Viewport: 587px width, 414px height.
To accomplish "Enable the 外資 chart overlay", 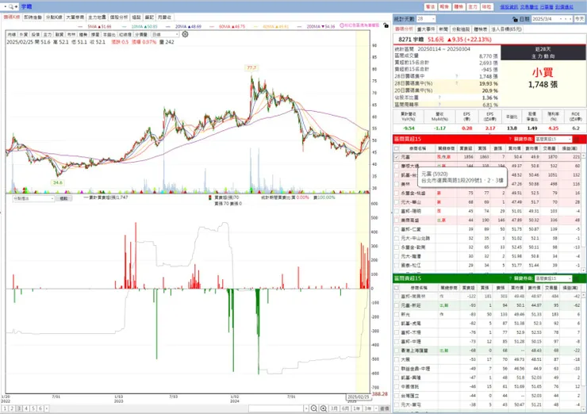I will point(24,34).
